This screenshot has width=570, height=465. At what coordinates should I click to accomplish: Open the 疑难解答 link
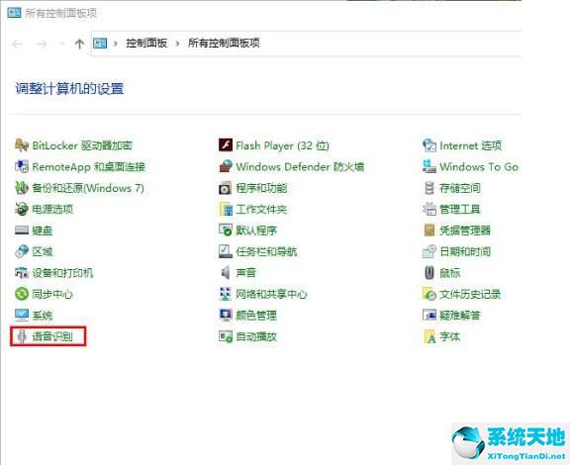[460, 316]
